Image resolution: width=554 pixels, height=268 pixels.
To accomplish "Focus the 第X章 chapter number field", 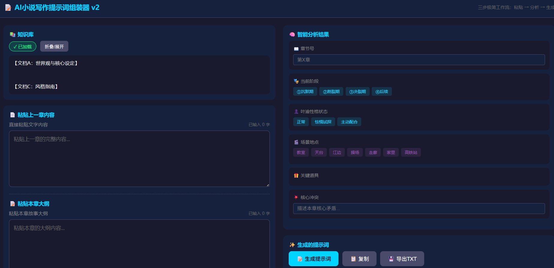I will [x=419, y=60].
